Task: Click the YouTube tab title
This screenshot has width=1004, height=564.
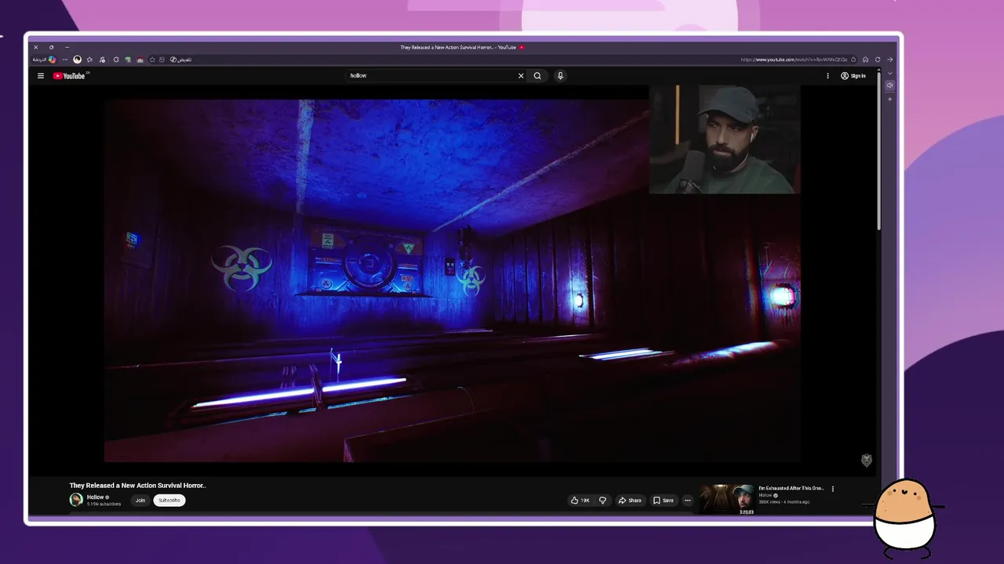Action: click(458, 47)
